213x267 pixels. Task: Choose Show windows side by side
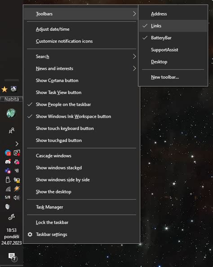(81, 179)
